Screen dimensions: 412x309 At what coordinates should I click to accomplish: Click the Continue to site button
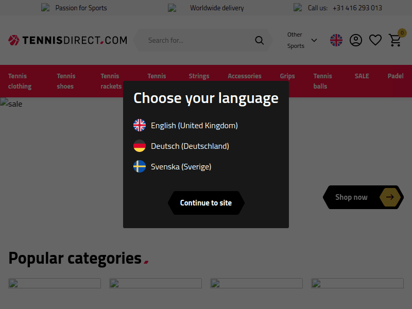tap(206, 203)
